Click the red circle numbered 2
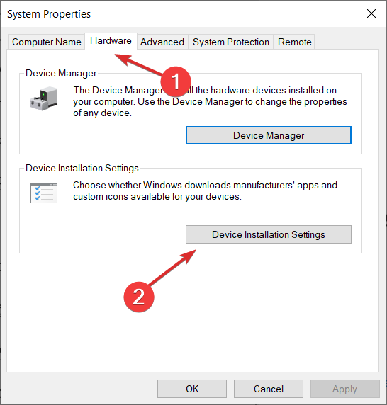387x405 pixels. (x=139, y=297)
